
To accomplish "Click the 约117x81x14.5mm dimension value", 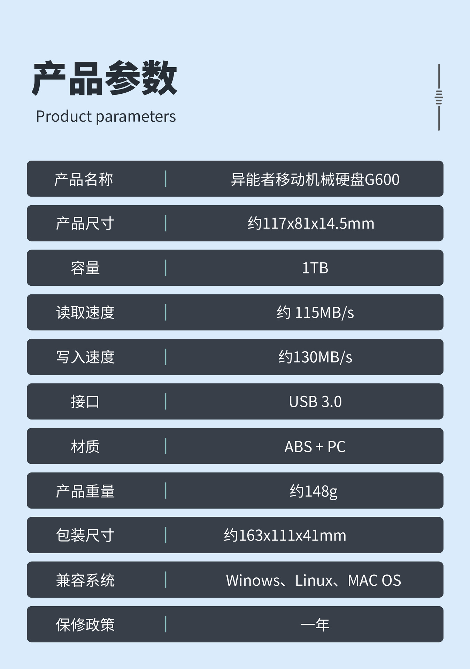I will click(311, 224).
